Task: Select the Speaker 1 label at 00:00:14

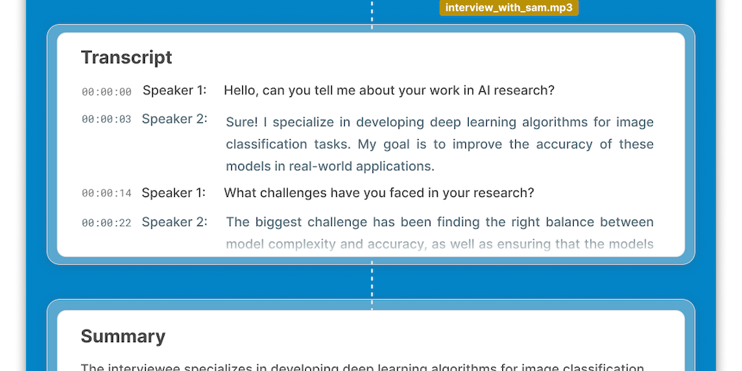Action: point(174,193)
